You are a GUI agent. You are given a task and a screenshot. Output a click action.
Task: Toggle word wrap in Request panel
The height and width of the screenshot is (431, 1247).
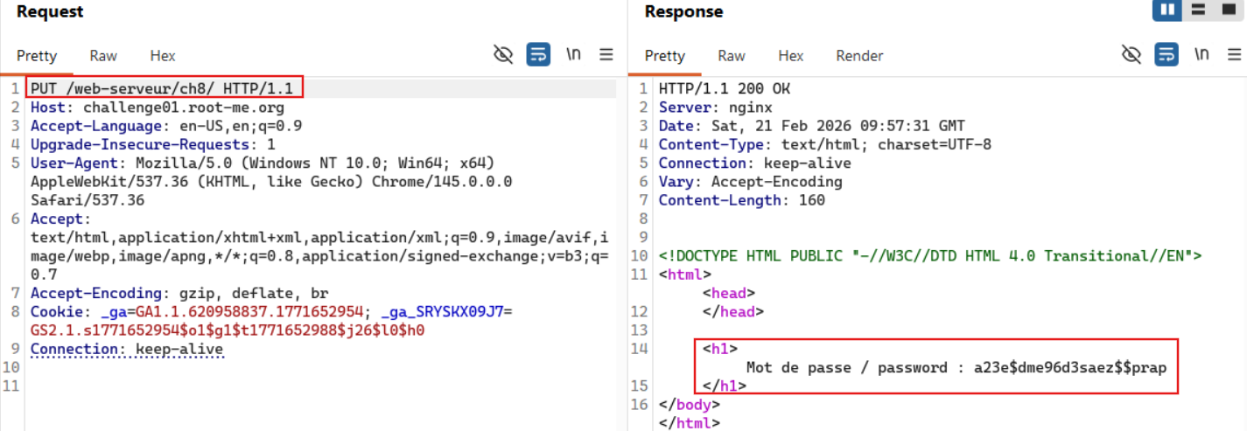click(538, 55)
